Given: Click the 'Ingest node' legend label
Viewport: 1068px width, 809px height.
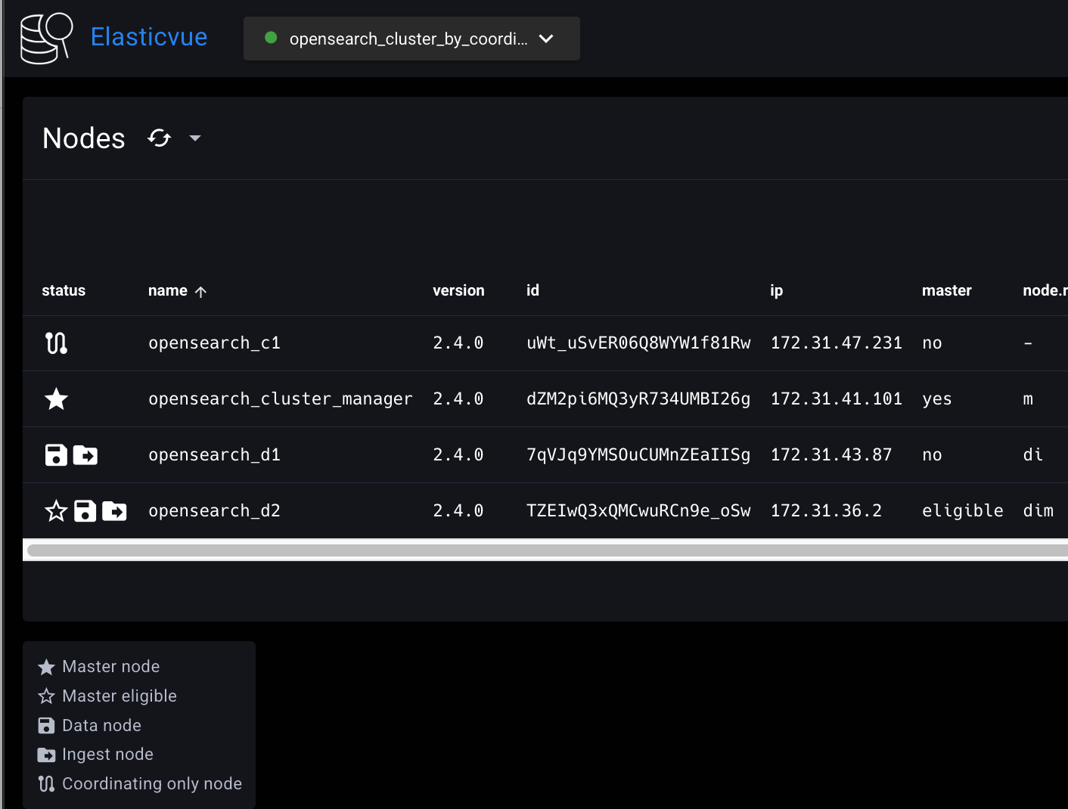Looking at the screenshot, I should click(107, 755).
